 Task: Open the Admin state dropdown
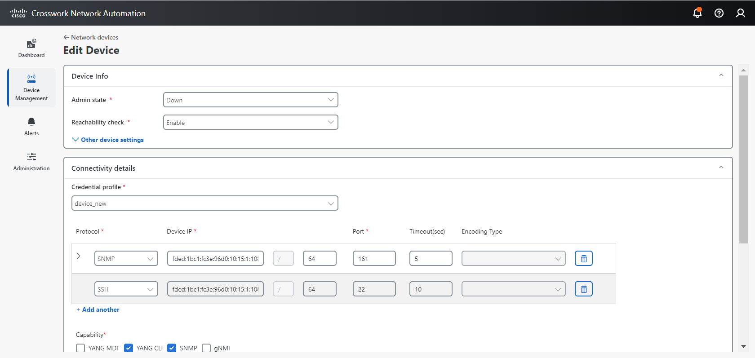[x=250, y=100]
